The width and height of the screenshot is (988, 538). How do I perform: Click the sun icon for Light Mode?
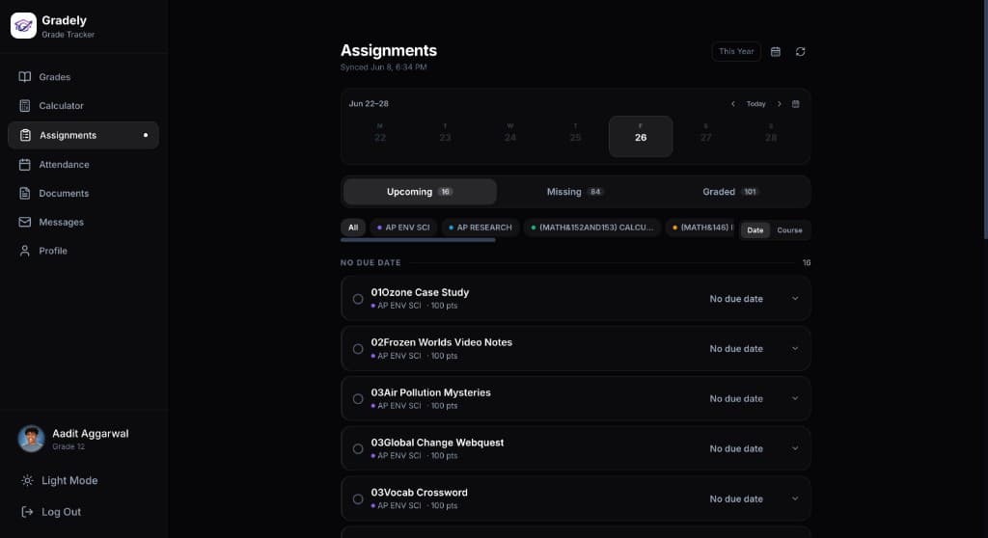point(27,481)
